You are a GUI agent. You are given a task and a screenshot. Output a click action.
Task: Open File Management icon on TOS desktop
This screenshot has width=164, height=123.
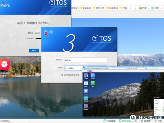coord(86,76)
